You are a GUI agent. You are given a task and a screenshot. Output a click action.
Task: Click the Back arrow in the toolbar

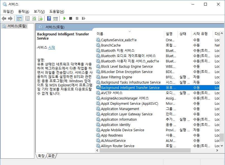point(4,19)
